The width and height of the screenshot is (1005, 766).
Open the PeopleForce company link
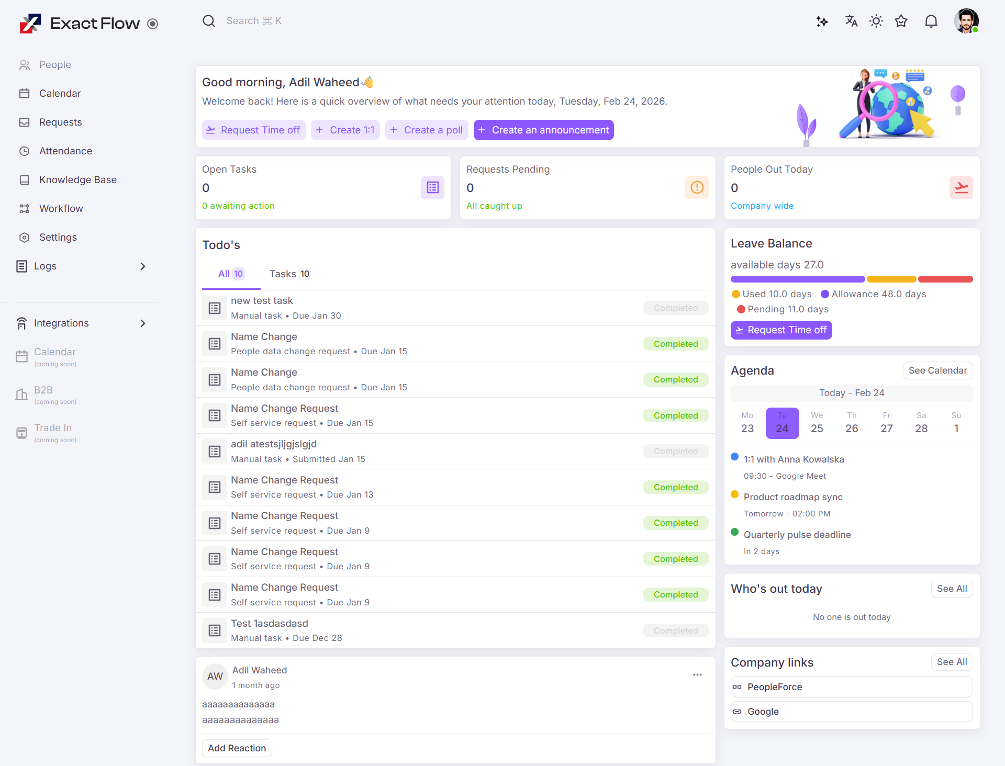pos(775,687)
